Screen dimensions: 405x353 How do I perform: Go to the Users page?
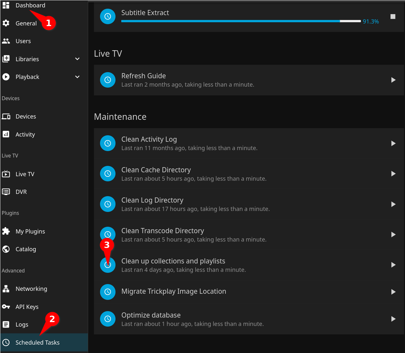point(23,41)
